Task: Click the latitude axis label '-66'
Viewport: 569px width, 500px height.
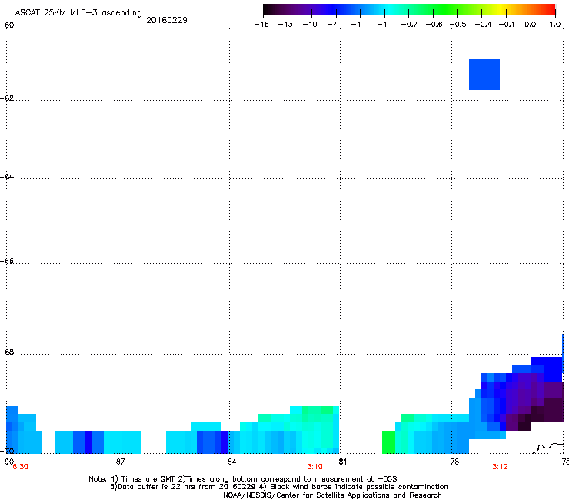Action: [x=7, y=262]
